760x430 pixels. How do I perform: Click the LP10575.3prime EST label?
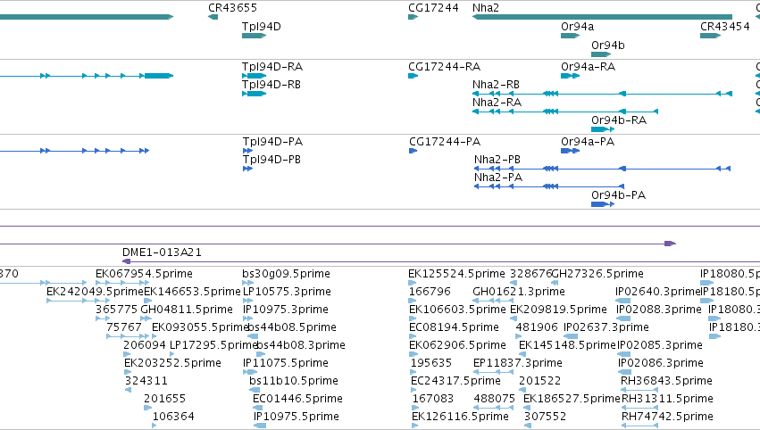coord(287,292)
